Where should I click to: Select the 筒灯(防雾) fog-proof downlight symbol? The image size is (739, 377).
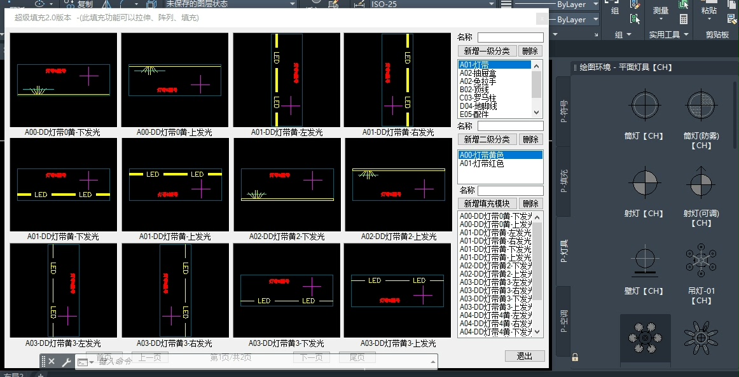pos(701,105)
